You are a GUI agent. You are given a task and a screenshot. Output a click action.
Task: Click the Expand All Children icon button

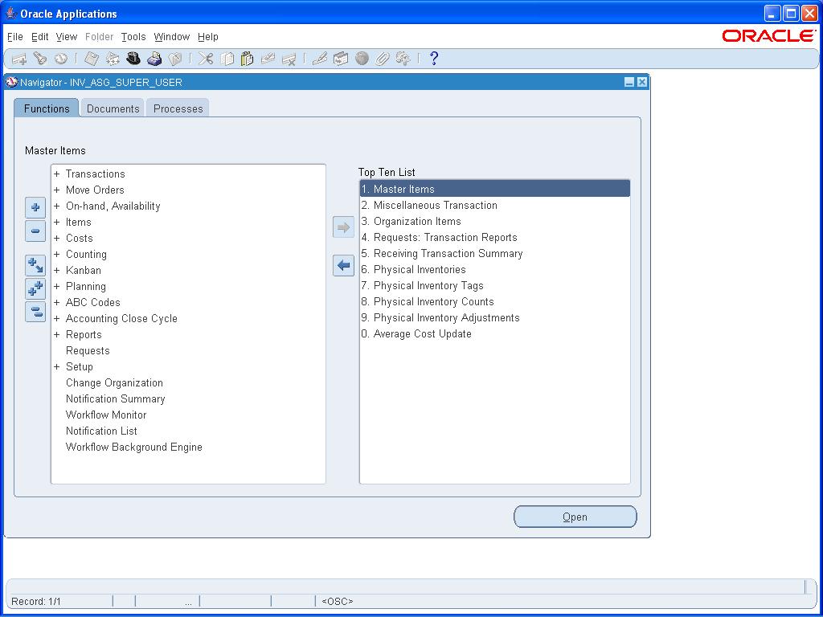pos(35,265)
